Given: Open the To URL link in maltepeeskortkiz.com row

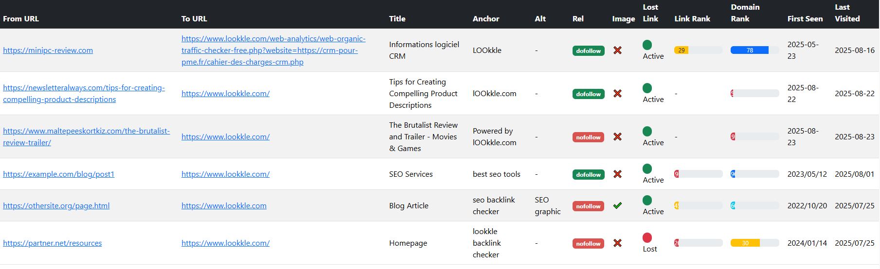Looking at the screenshot, I should (225, 136).
